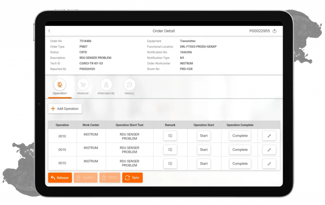Edit the first operation row with pencil
Viewport: 325px width, 205px height.
(269, 136)
